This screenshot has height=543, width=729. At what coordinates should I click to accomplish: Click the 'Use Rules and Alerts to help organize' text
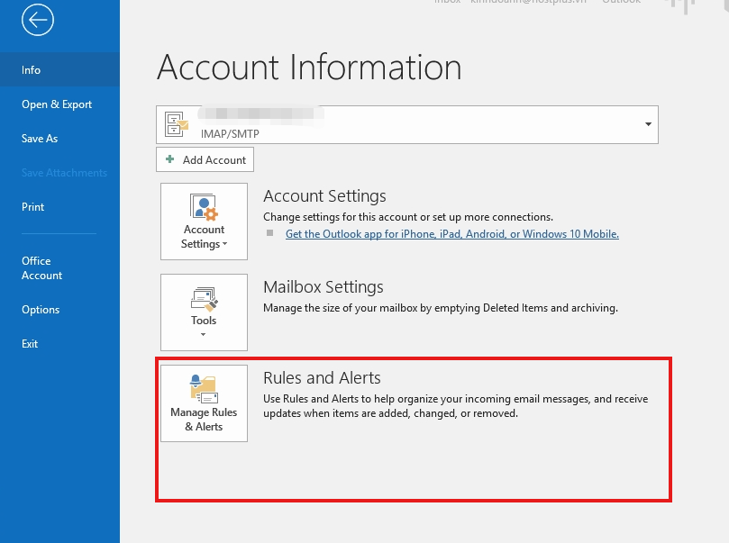456,406
